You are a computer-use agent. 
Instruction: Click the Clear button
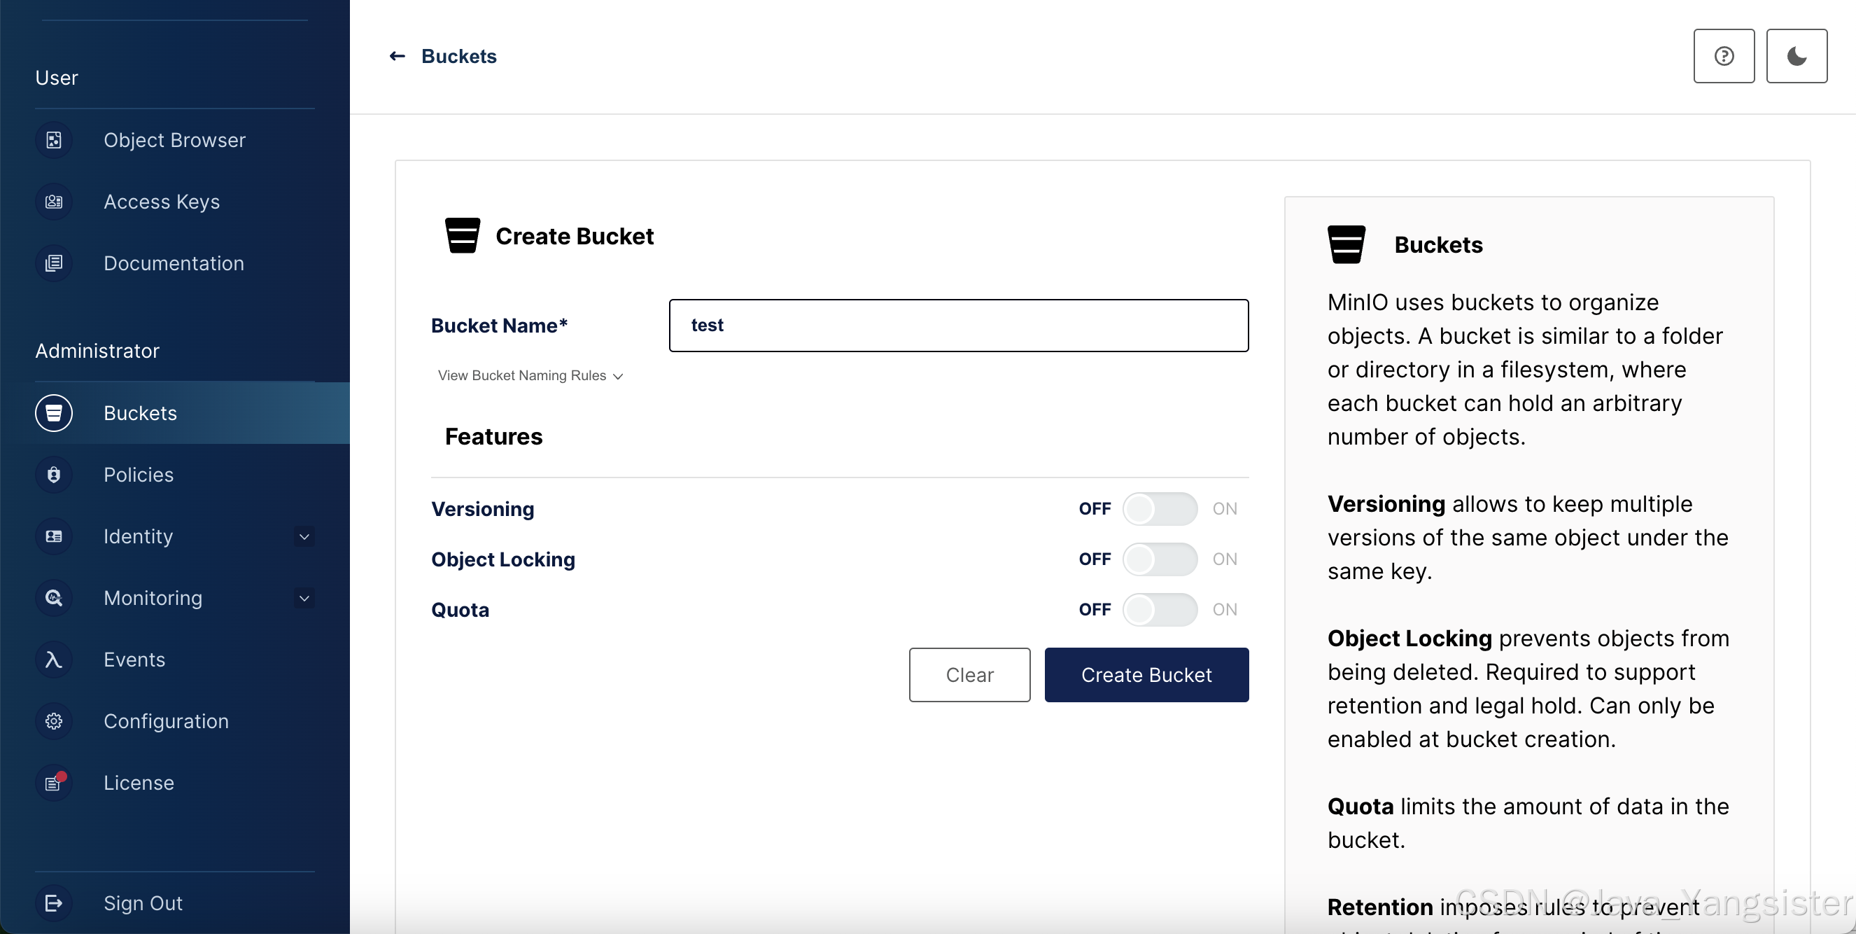(x=969, y=674)
